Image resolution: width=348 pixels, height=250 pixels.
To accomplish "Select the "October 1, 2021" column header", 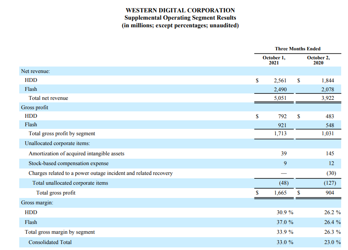I will pos(274,60).
